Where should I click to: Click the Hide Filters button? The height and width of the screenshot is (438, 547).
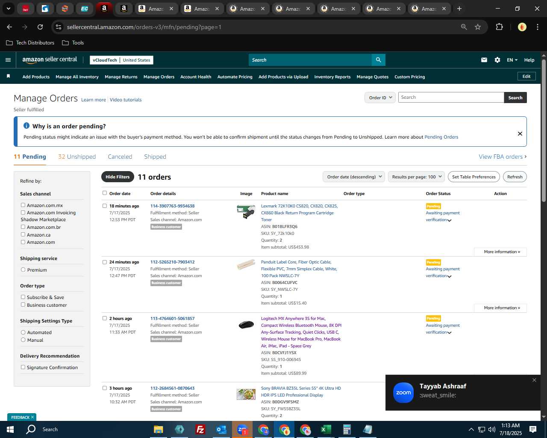coord(118,177)
